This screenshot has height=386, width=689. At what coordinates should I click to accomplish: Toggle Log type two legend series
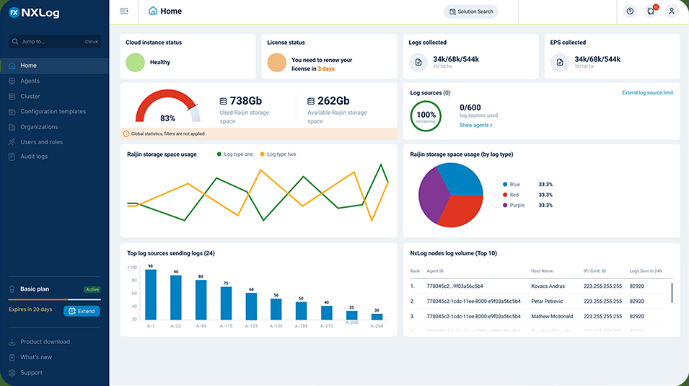pyautogui.click(x=277, y=154)
